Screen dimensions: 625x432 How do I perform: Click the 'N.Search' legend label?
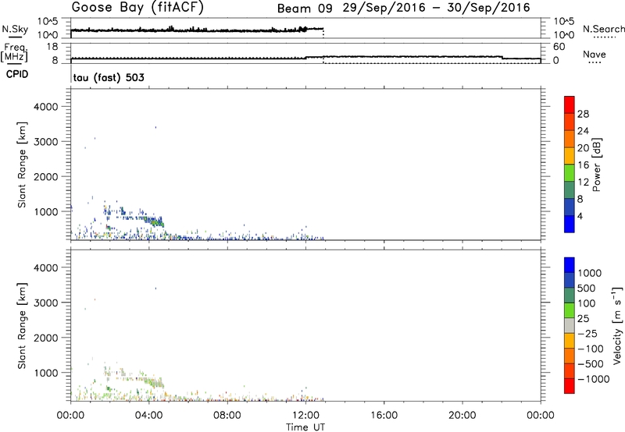coord(603,29)
